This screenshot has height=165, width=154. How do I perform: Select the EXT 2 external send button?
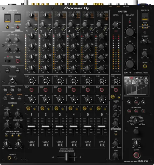(19, 98)
